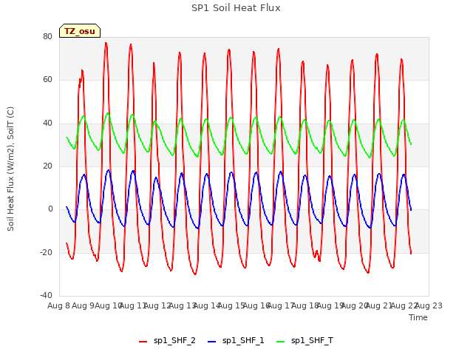This screenshot has width=473, height=355.
Task: Click the y-axis tick label -20
Action: (46, 252)
